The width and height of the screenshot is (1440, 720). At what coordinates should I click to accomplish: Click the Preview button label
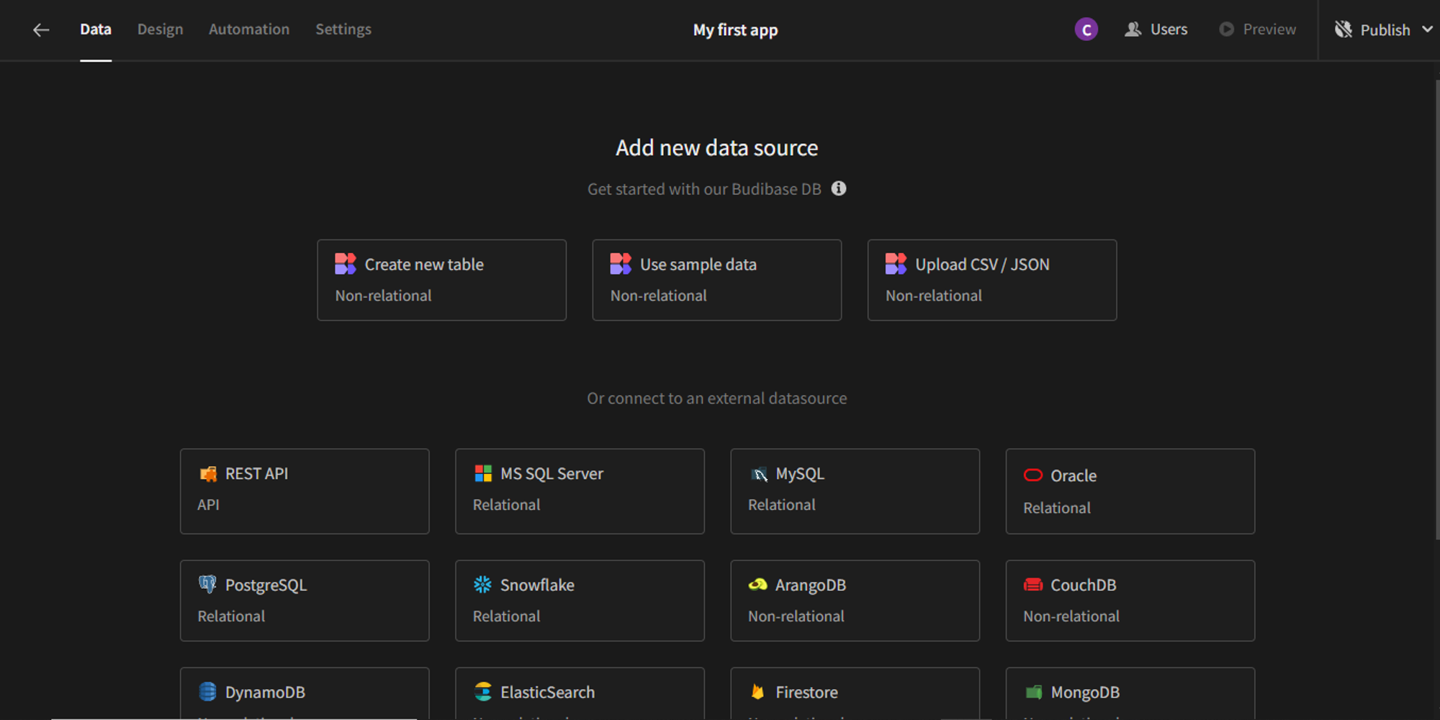point(1269,29)
